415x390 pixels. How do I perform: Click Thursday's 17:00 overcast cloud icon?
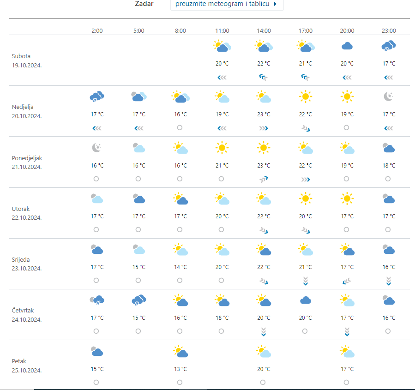(305, 300)
